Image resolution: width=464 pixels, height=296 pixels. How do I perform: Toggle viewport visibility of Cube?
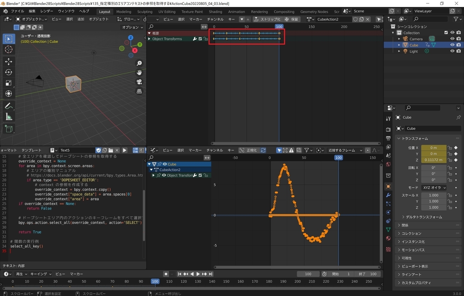point(452,45)
